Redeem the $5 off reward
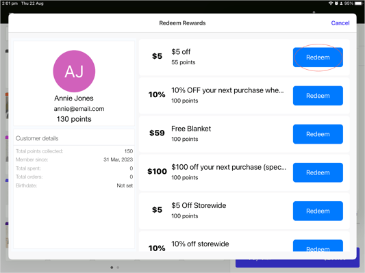 click(318, 57)
